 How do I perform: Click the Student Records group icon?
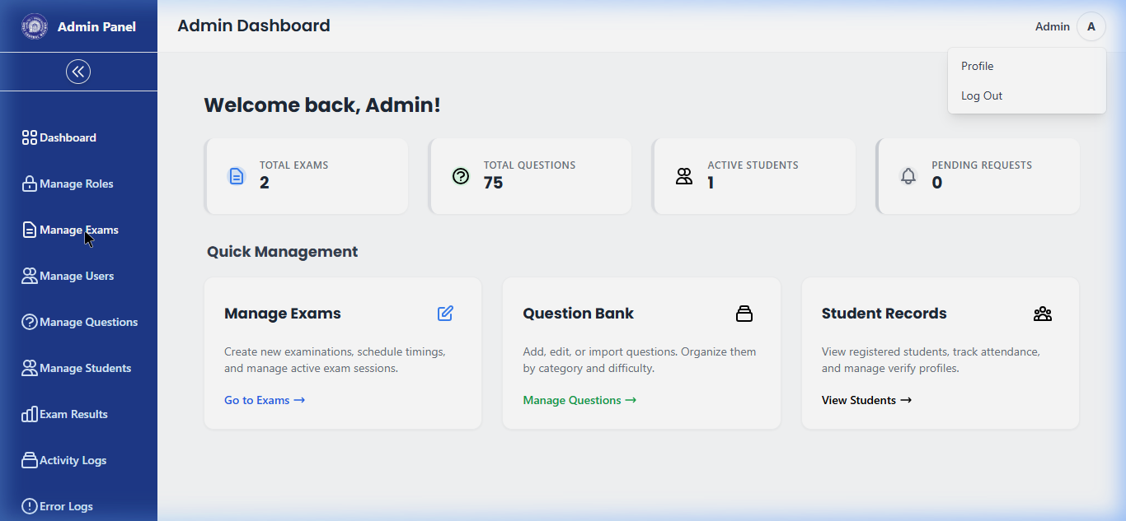[x=1043, y=314]
